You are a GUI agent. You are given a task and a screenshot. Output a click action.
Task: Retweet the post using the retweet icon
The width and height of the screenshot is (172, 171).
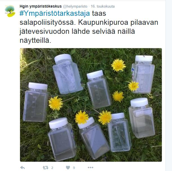tap(45, 168)
